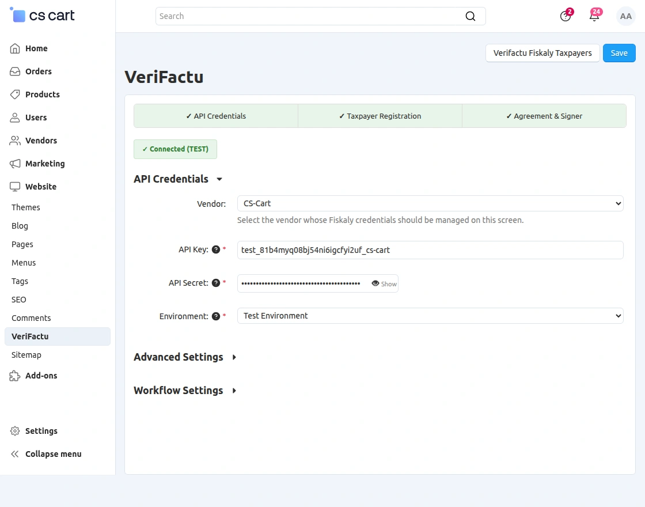Open the AA user avatar menu
The width and height of the screenshot is (645, 507).
click(x=625, y=16)
